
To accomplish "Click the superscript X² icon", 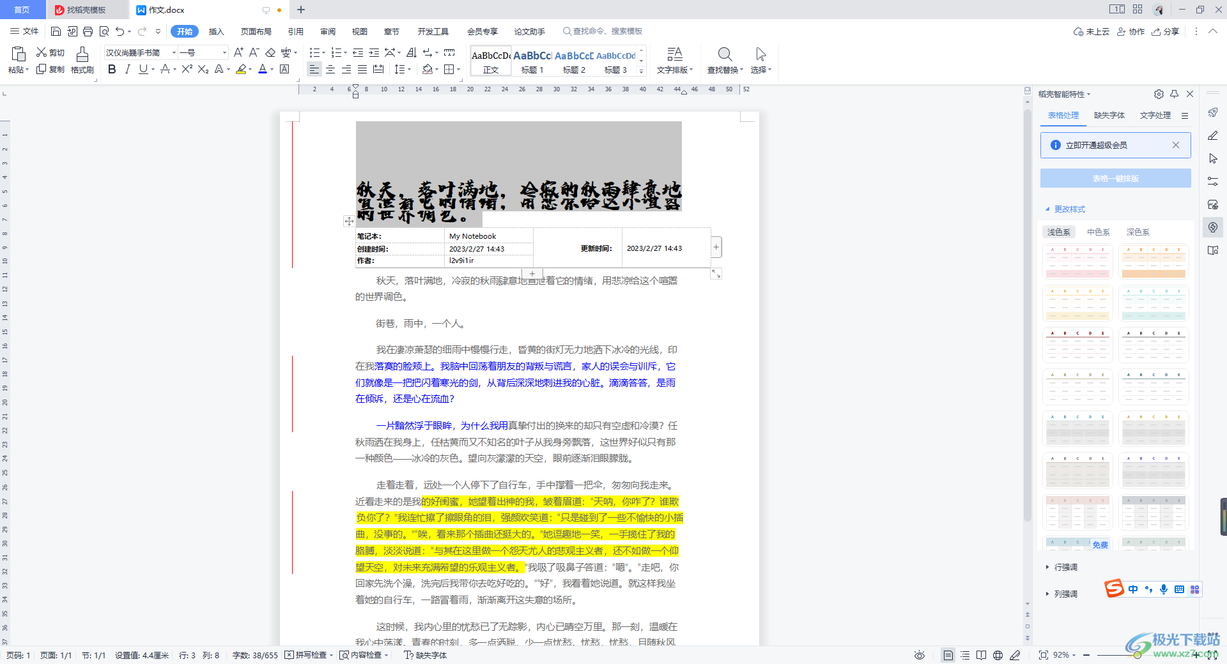I will [187, 69].
